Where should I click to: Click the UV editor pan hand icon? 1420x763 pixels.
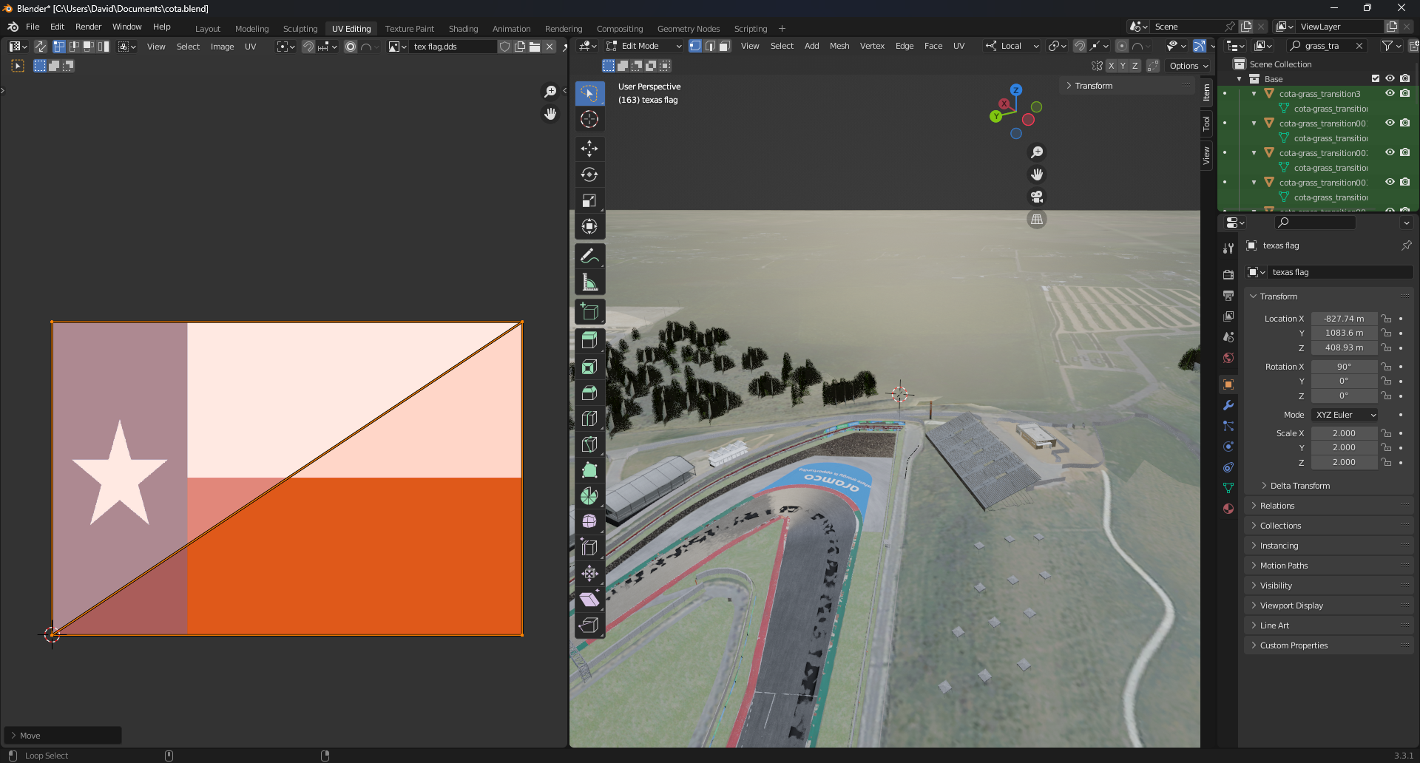point(550,114)
